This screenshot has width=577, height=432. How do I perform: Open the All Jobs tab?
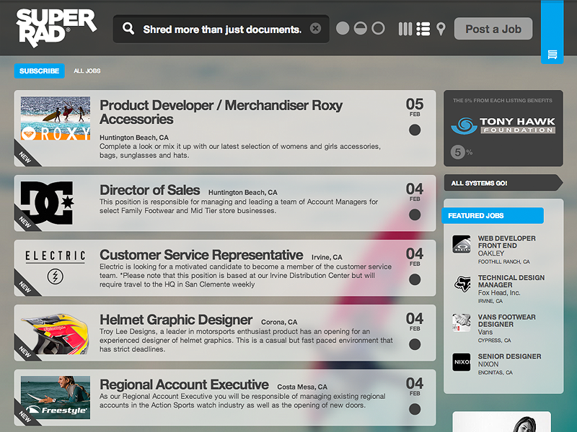[87, 71]
